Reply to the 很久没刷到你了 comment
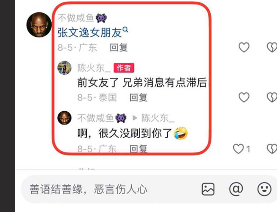The width and height of the screenshot is (277, 212). point(138,149)
